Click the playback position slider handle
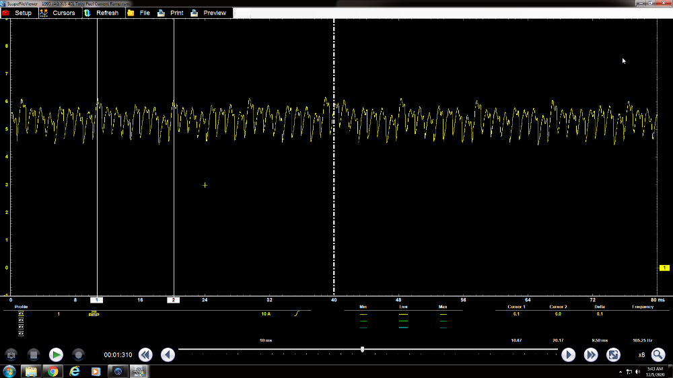Viewport: 673px width, 378px height. 363,349
